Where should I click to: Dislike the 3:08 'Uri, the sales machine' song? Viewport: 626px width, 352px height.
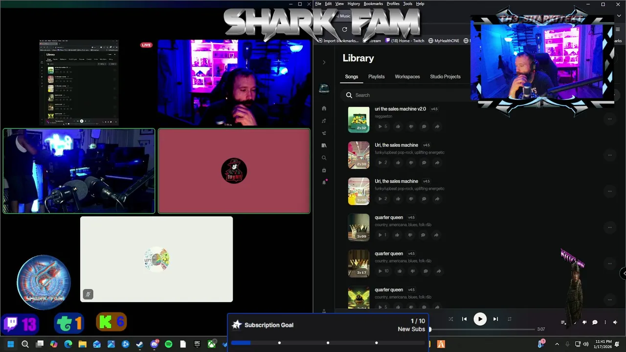(x=411, y=199)
